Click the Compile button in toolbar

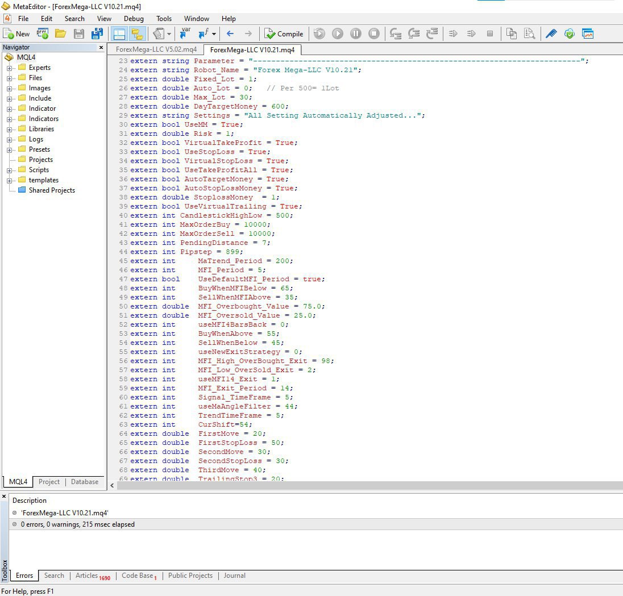pyautogui.click(x=284, y=34)
